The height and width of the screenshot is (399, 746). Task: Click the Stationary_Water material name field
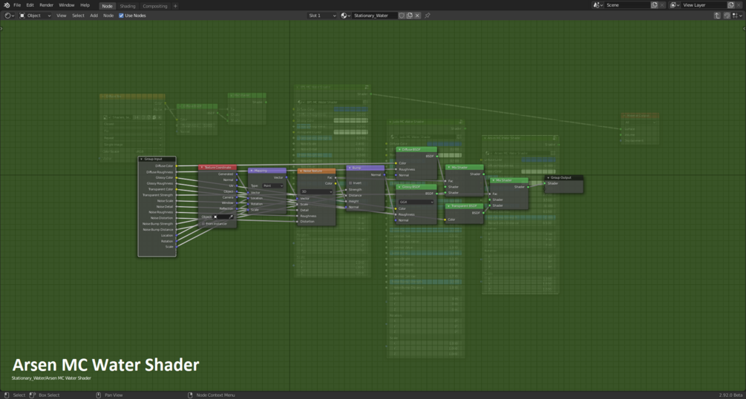point(374,16)
